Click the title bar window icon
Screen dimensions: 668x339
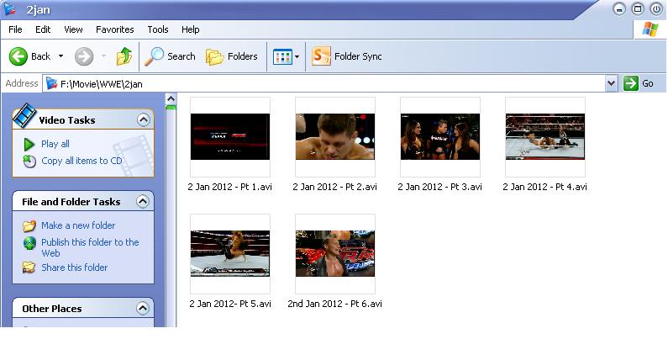click(10, 9)
